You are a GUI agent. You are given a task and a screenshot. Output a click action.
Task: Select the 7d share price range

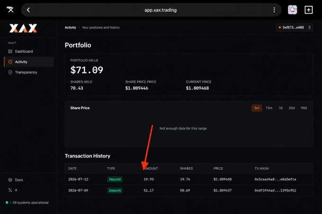click(x=280, y=108)
